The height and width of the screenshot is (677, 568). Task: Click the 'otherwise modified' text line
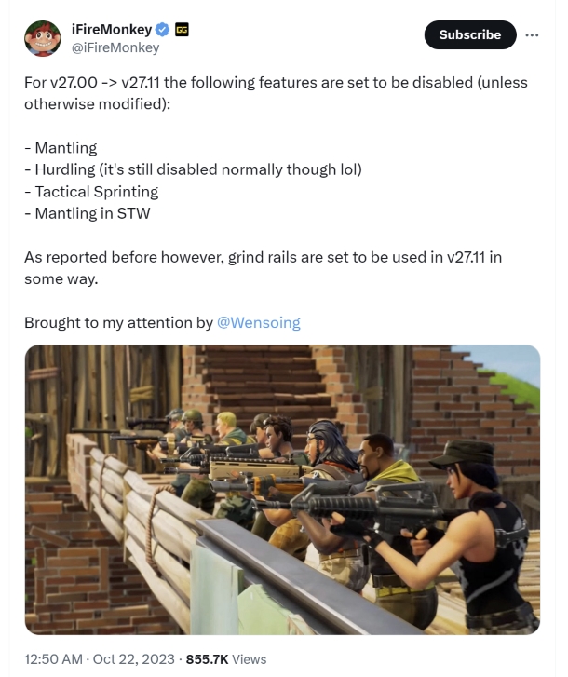click(97, 104)
